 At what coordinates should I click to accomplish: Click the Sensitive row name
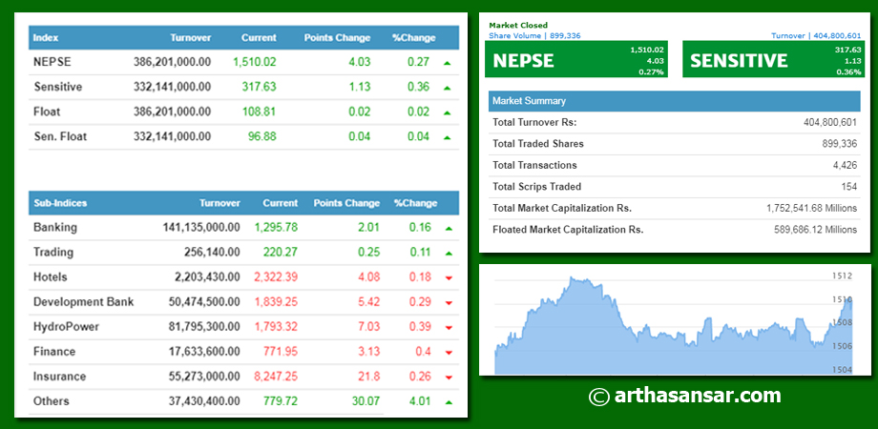(57, 87)
